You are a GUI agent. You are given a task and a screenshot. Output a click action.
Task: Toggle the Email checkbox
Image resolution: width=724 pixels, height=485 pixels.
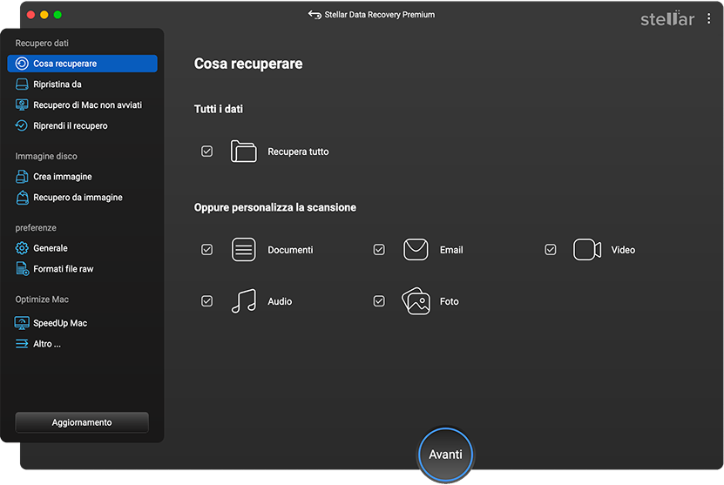[x=379, y=250]
